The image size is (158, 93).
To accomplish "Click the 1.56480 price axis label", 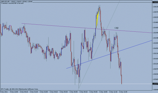I will (x=155, y=22).
